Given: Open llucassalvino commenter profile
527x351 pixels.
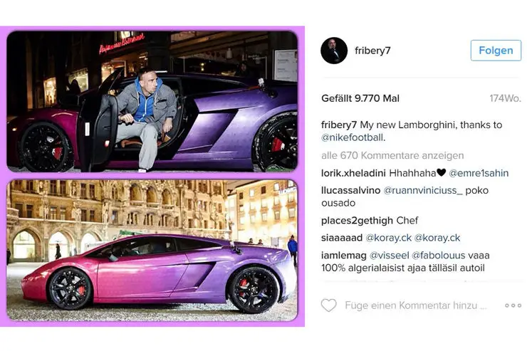Looking at the screenshot, I should (x=350, y=190).
